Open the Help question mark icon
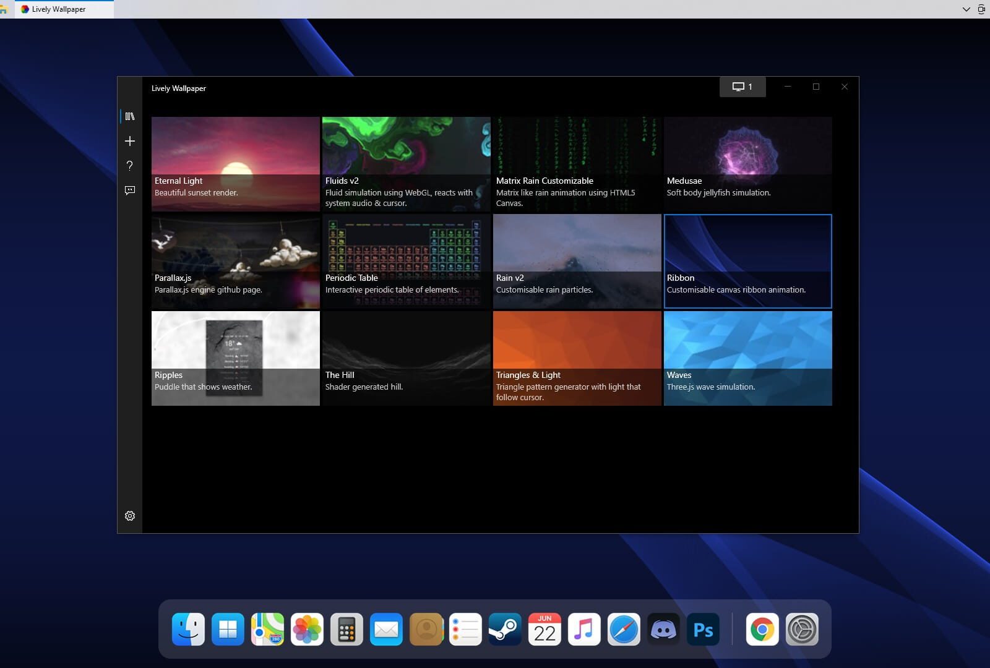Viewport: 990px width, 668px height. [130, 166]
